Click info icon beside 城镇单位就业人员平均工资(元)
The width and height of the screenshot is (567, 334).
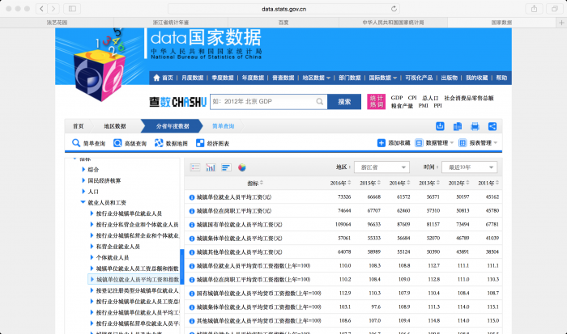point(192,197)
